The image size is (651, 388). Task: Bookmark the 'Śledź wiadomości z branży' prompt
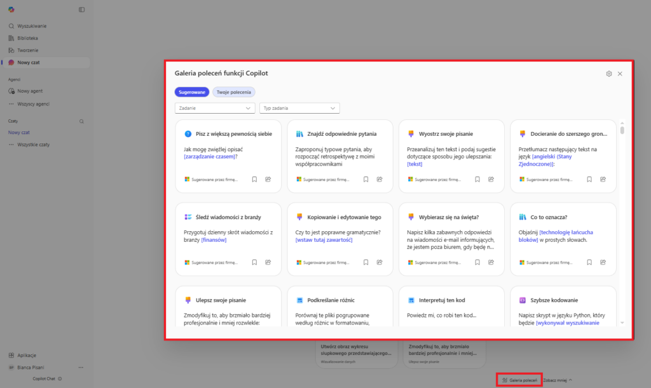click(x=254, y=262)
